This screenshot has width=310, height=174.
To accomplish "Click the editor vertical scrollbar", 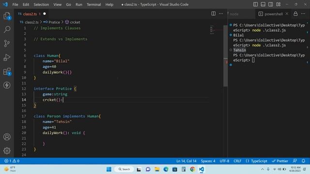I will point(225,56).
